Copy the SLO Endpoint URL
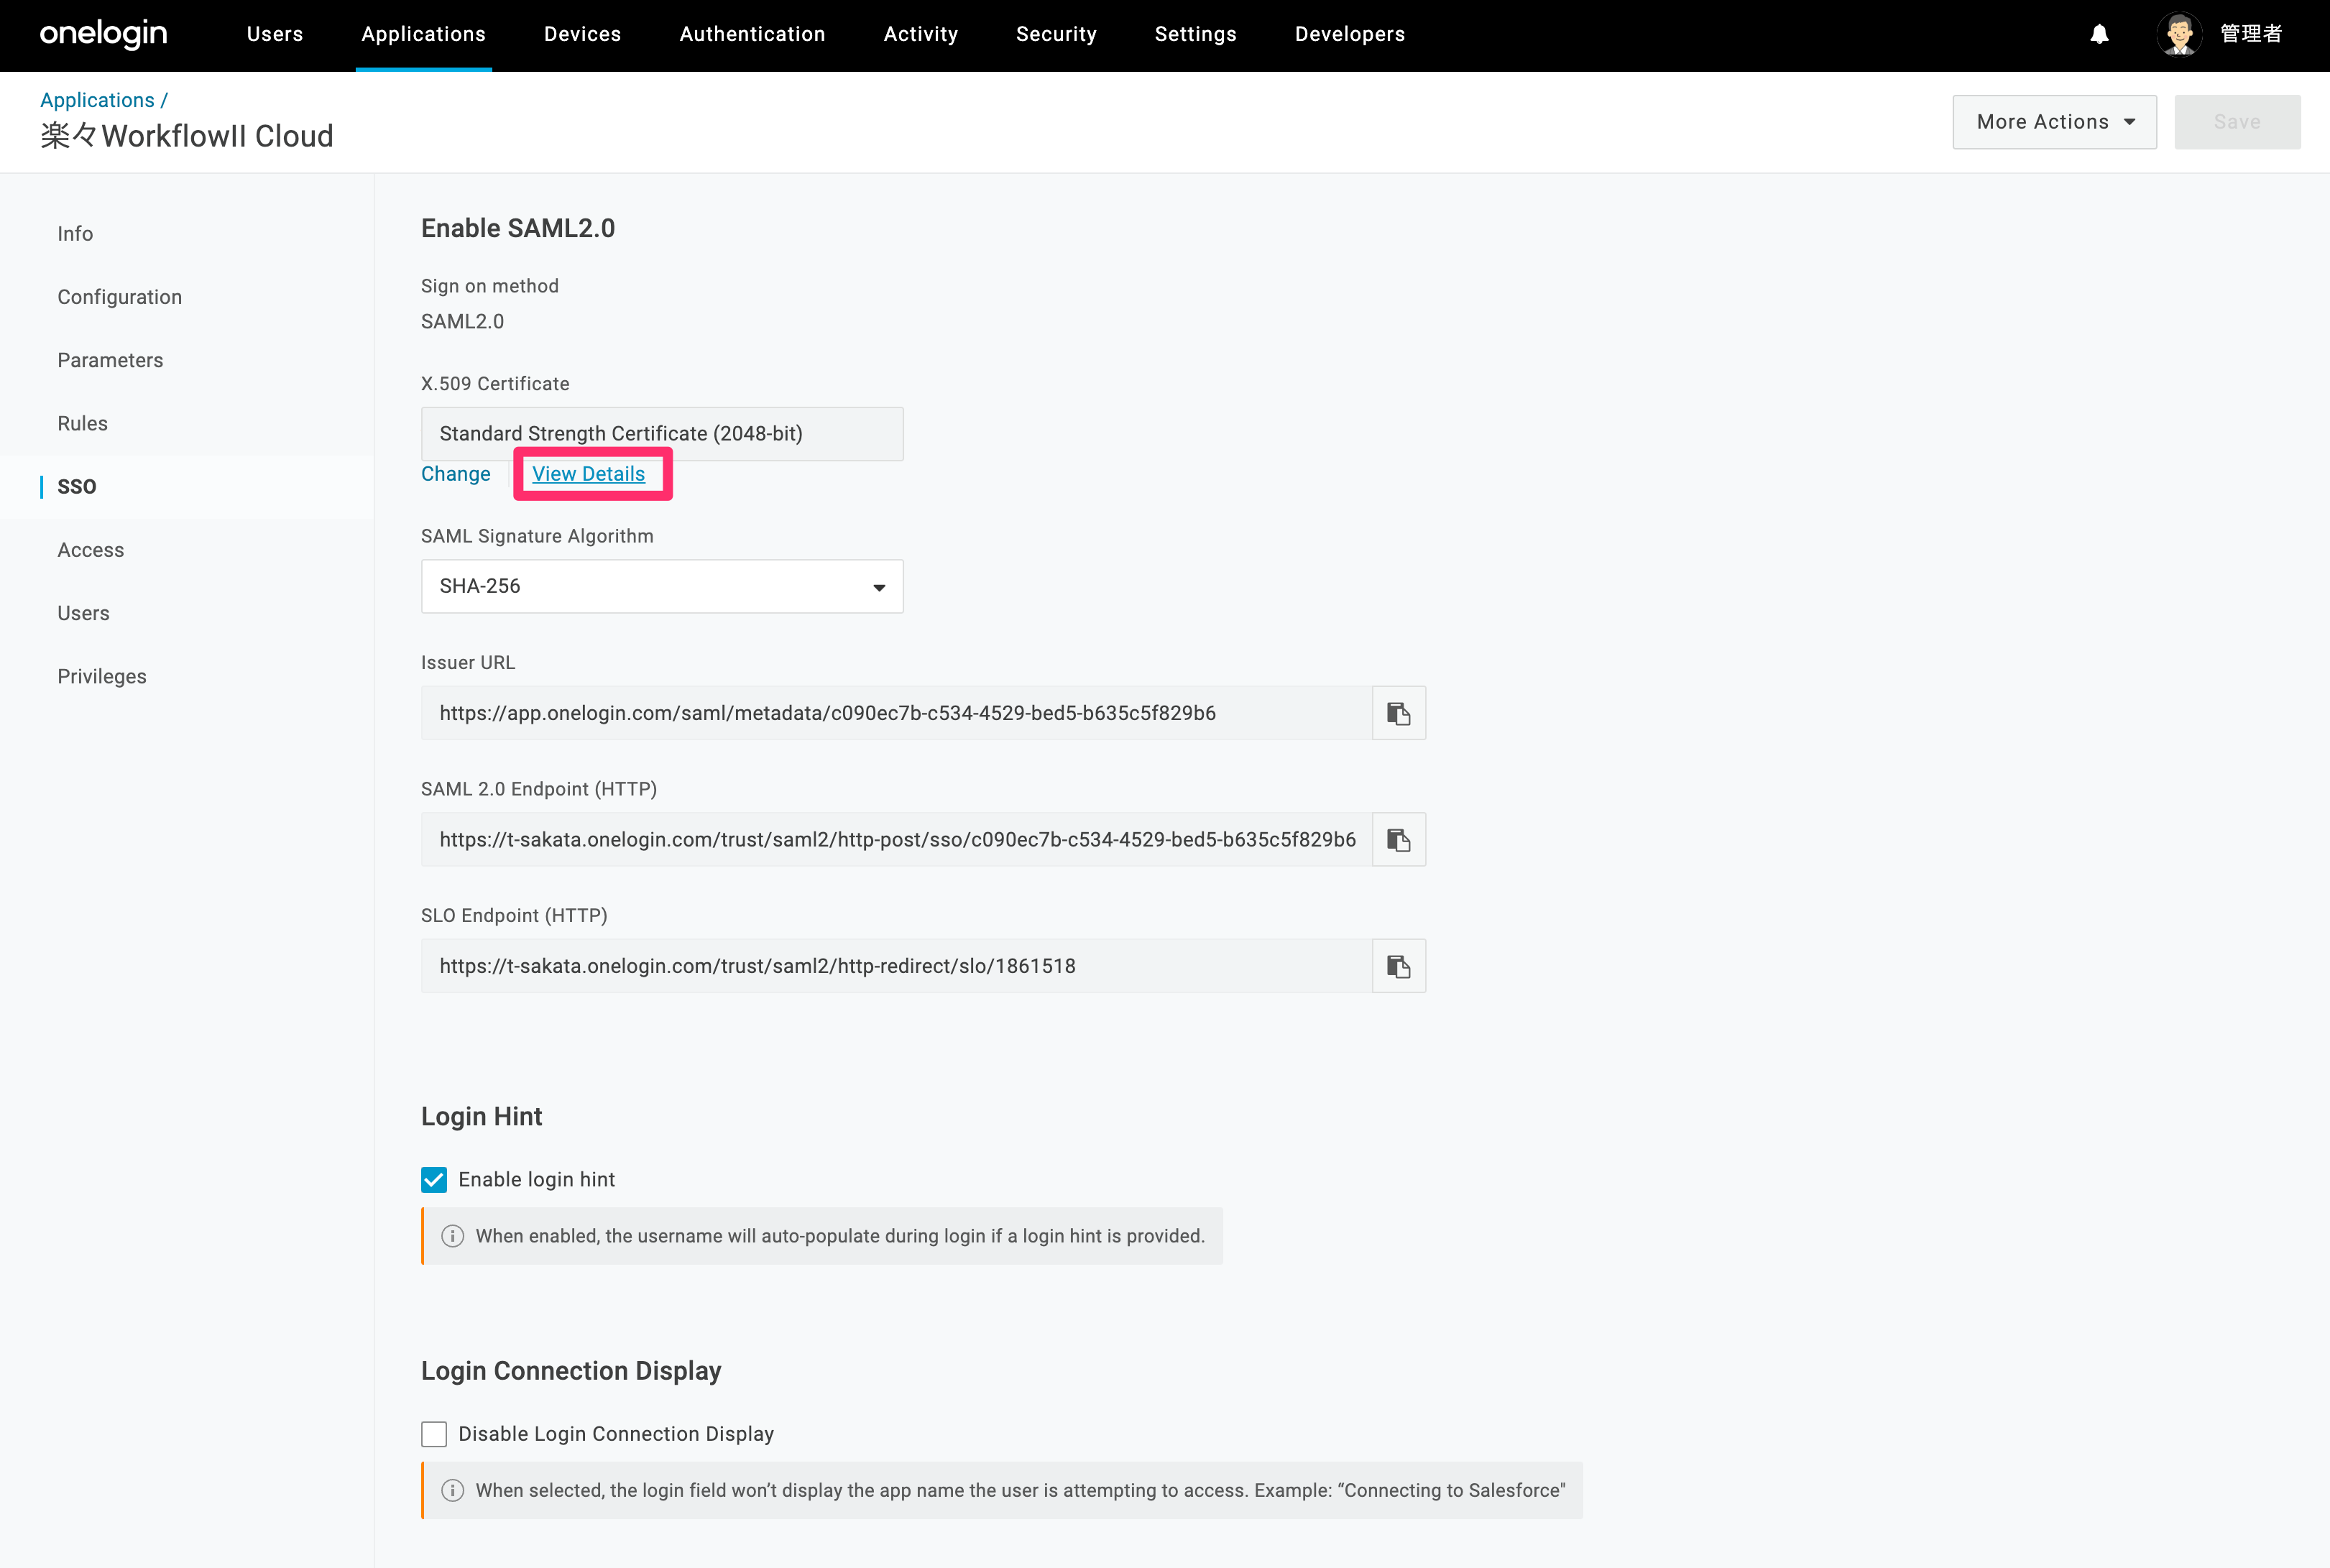 [1398, 966]
